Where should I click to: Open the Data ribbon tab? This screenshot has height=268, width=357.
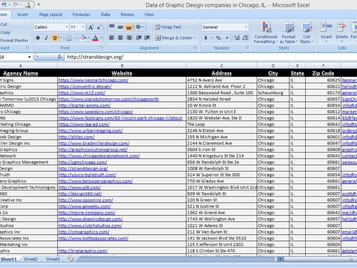pos(105,15)
